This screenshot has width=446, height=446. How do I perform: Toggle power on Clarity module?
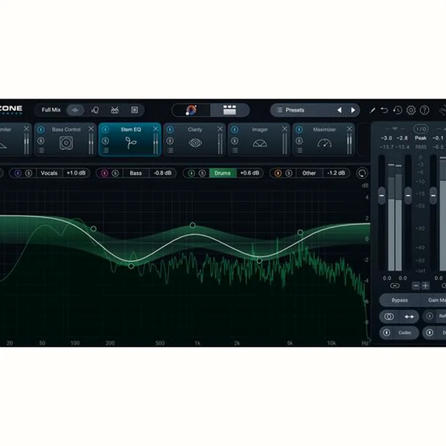click(x=170, y=129)
